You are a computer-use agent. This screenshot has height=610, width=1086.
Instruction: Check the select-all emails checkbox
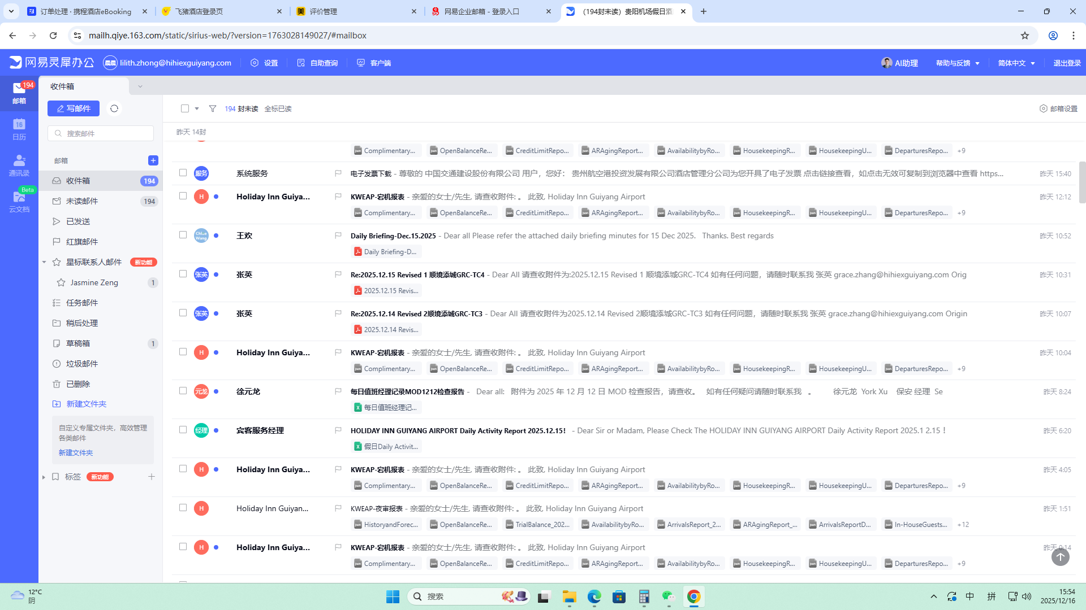[185, 108]
